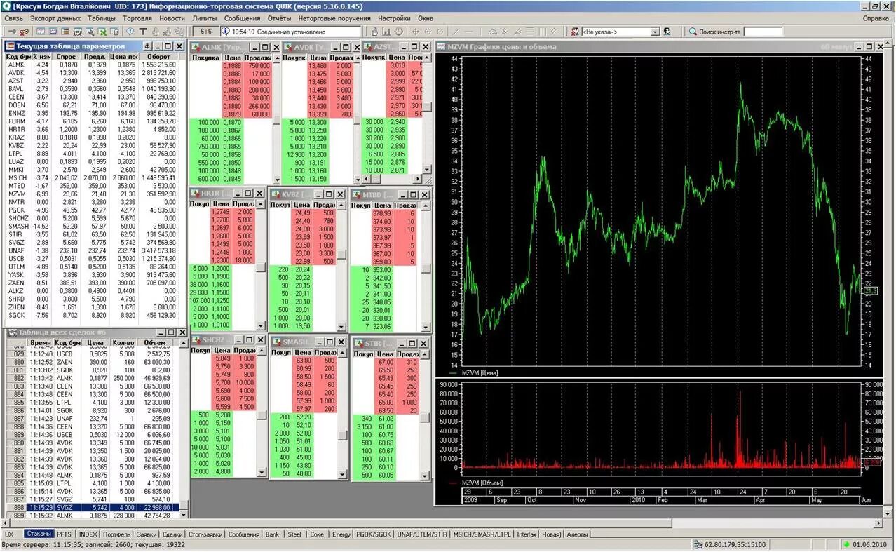Click the person icon after client dropdown

click(667, 32)
